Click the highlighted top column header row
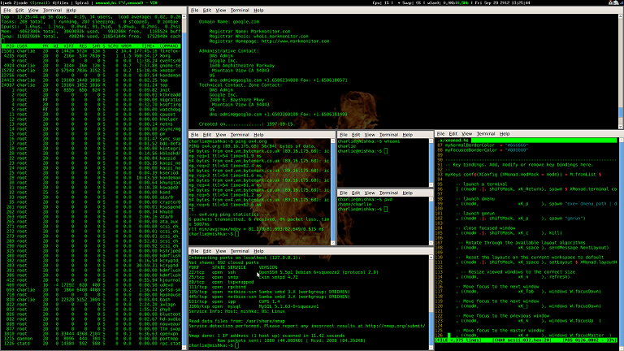Image resolution: width=624 pixels, height=351 pixels. click(x=91, y=46)
